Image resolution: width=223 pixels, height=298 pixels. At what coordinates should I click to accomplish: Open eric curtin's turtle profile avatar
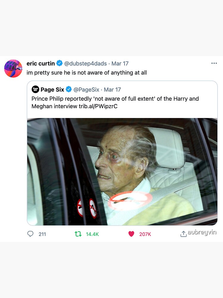pyautogui.click(x=13, y=69)
